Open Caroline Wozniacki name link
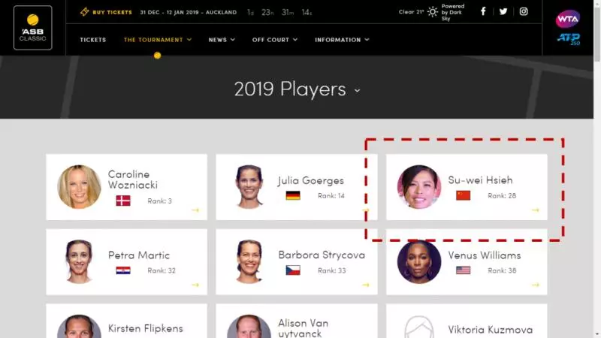The width and height of the screenshot is (601, 338). (133, 180)
